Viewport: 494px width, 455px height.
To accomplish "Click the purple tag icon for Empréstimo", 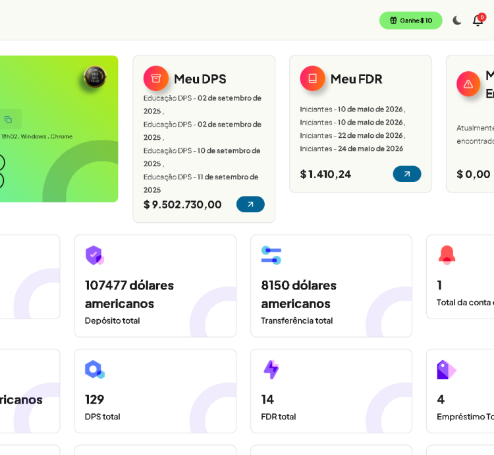I will [x=447, y=369].
